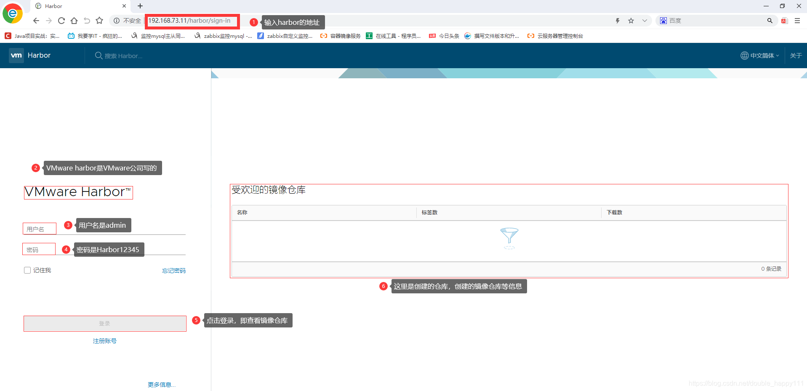Screen dimensions: 807x391
Task: Click the 注册账号 sign-up link
Action: pos(105,341)
